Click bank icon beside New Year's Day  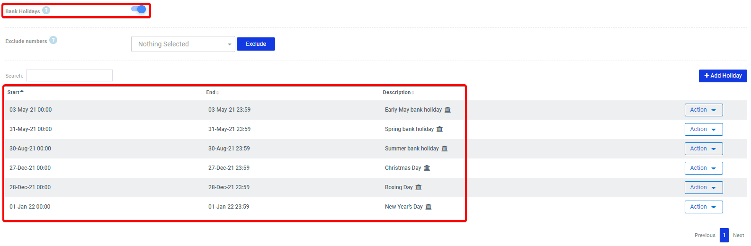[x=428, y=207]
